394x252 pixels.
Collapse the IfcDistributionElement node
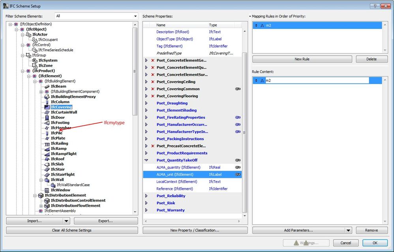point(35,196)
